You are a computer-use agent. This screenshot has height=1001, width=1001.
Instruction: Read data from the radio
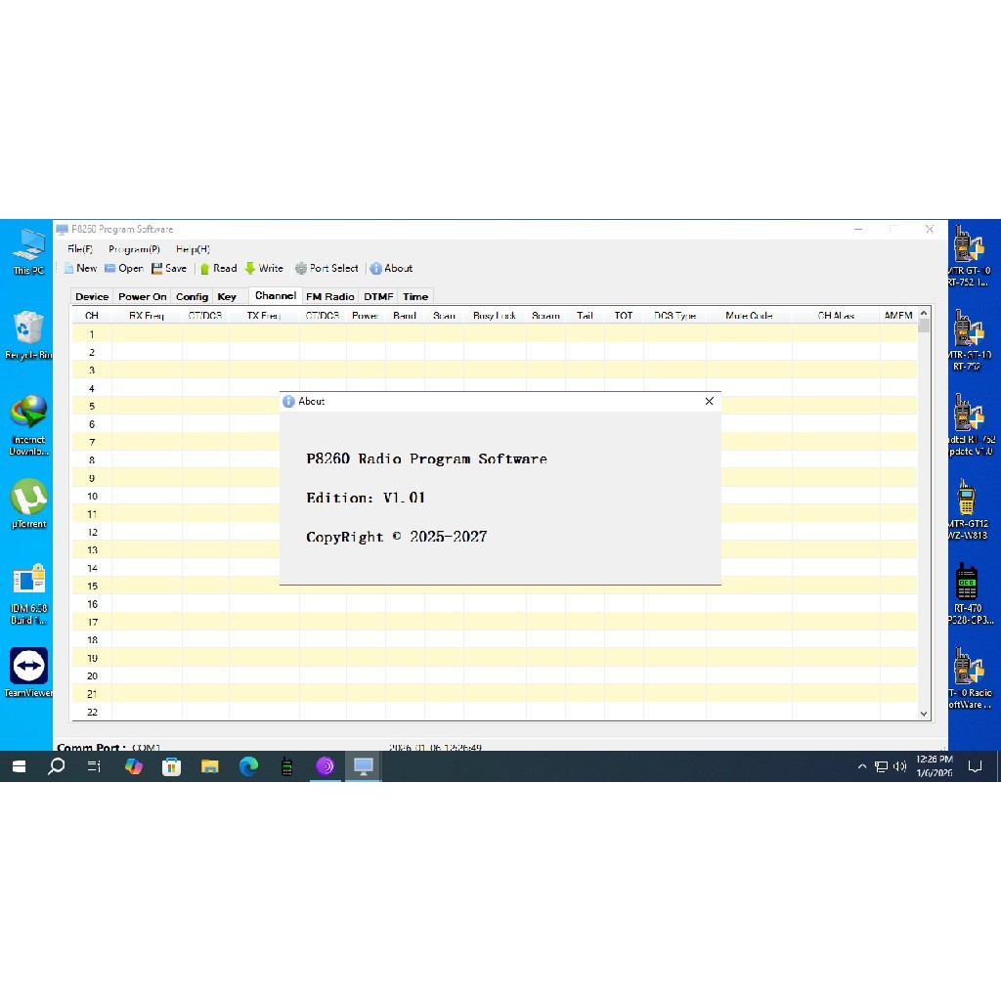pyautogui.click(x=218, y=268)
